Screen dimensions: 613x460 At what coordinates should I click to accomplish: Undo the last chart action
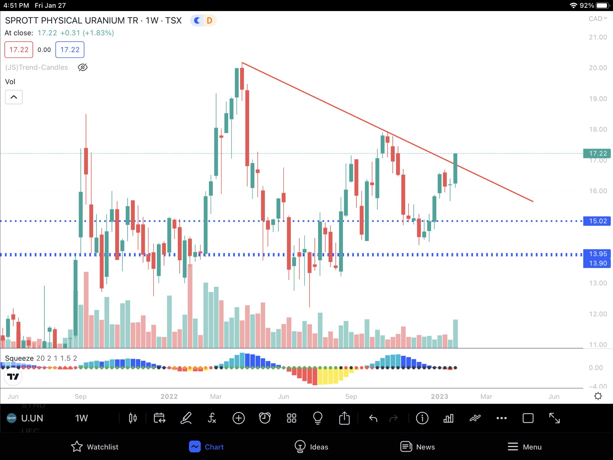pyautogui.click(x=373, y=418)
